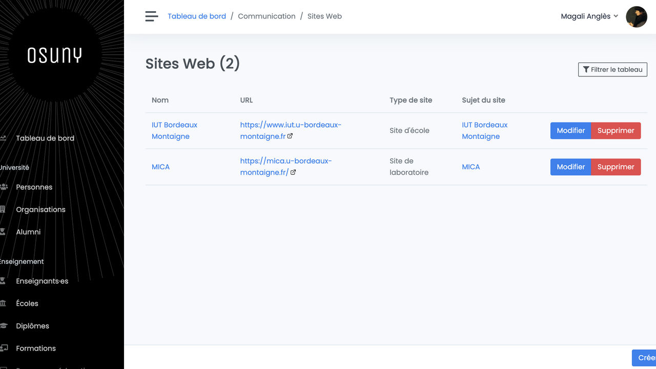The width and height of the screenshot is (656, 369).
Task: Select Organisations in the sidebar
Action: (x=40, y=210)
